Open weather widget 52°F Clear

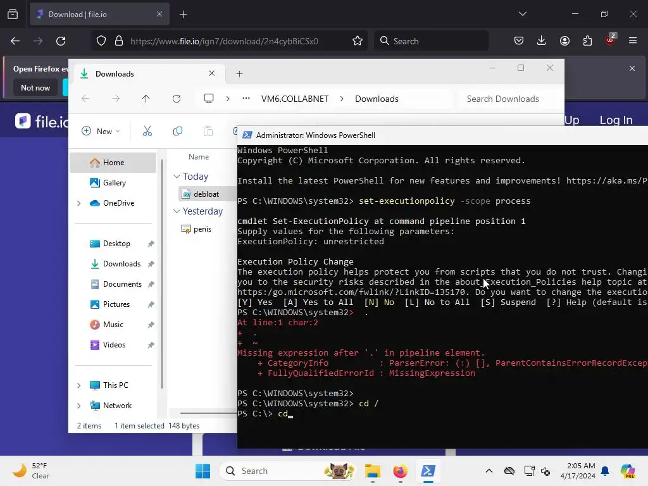[31, 471]
